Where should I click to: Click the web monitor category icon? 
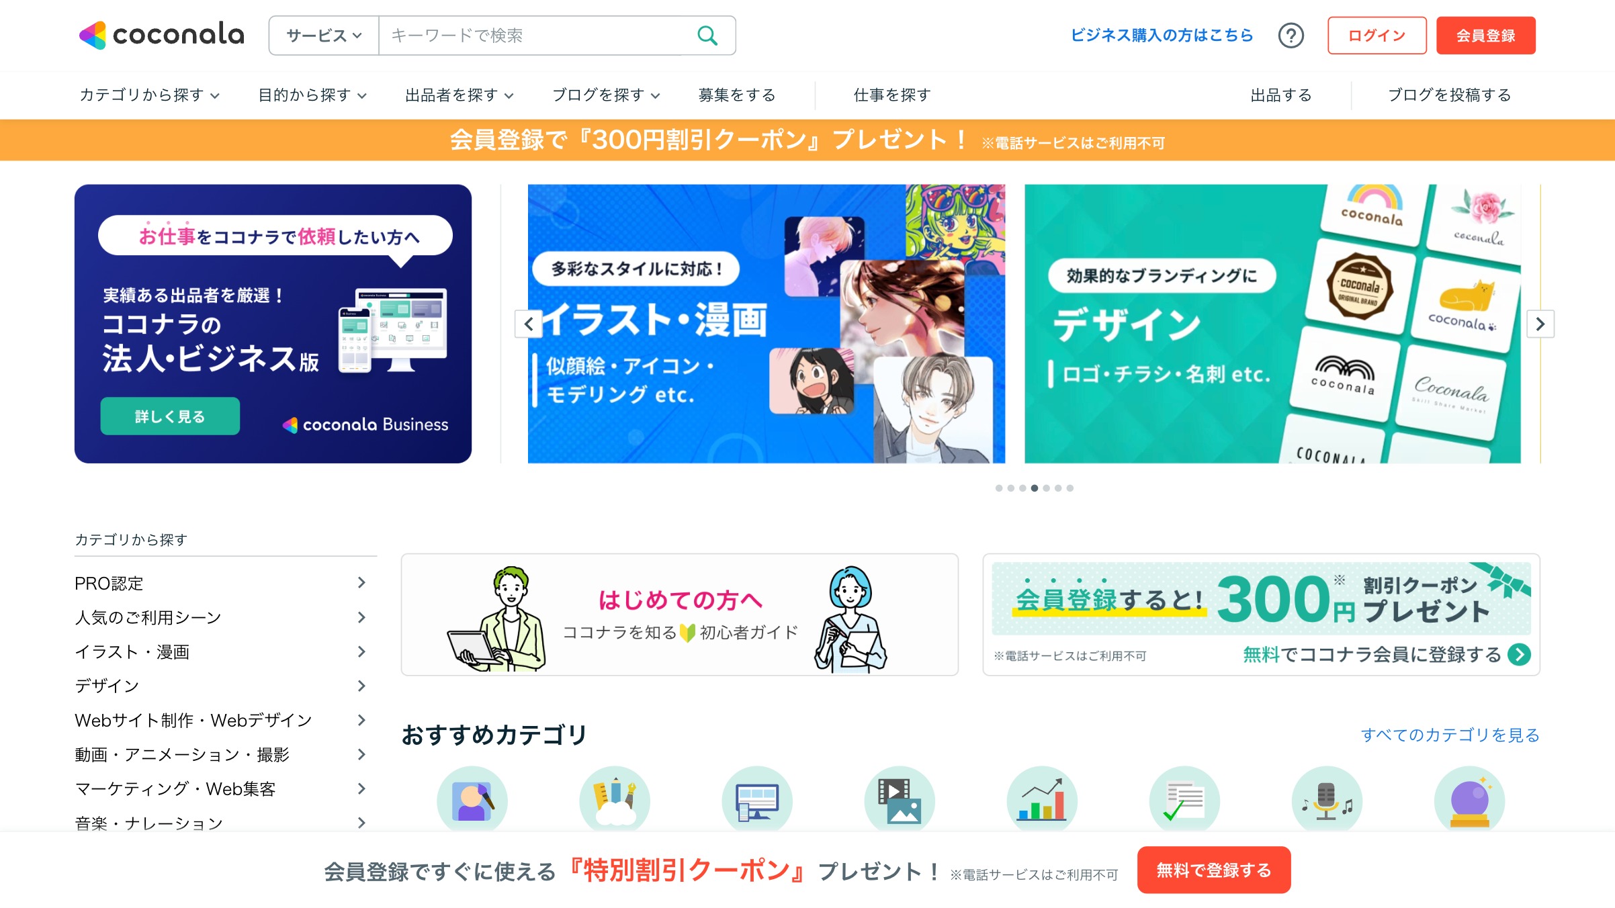[757, 801]
